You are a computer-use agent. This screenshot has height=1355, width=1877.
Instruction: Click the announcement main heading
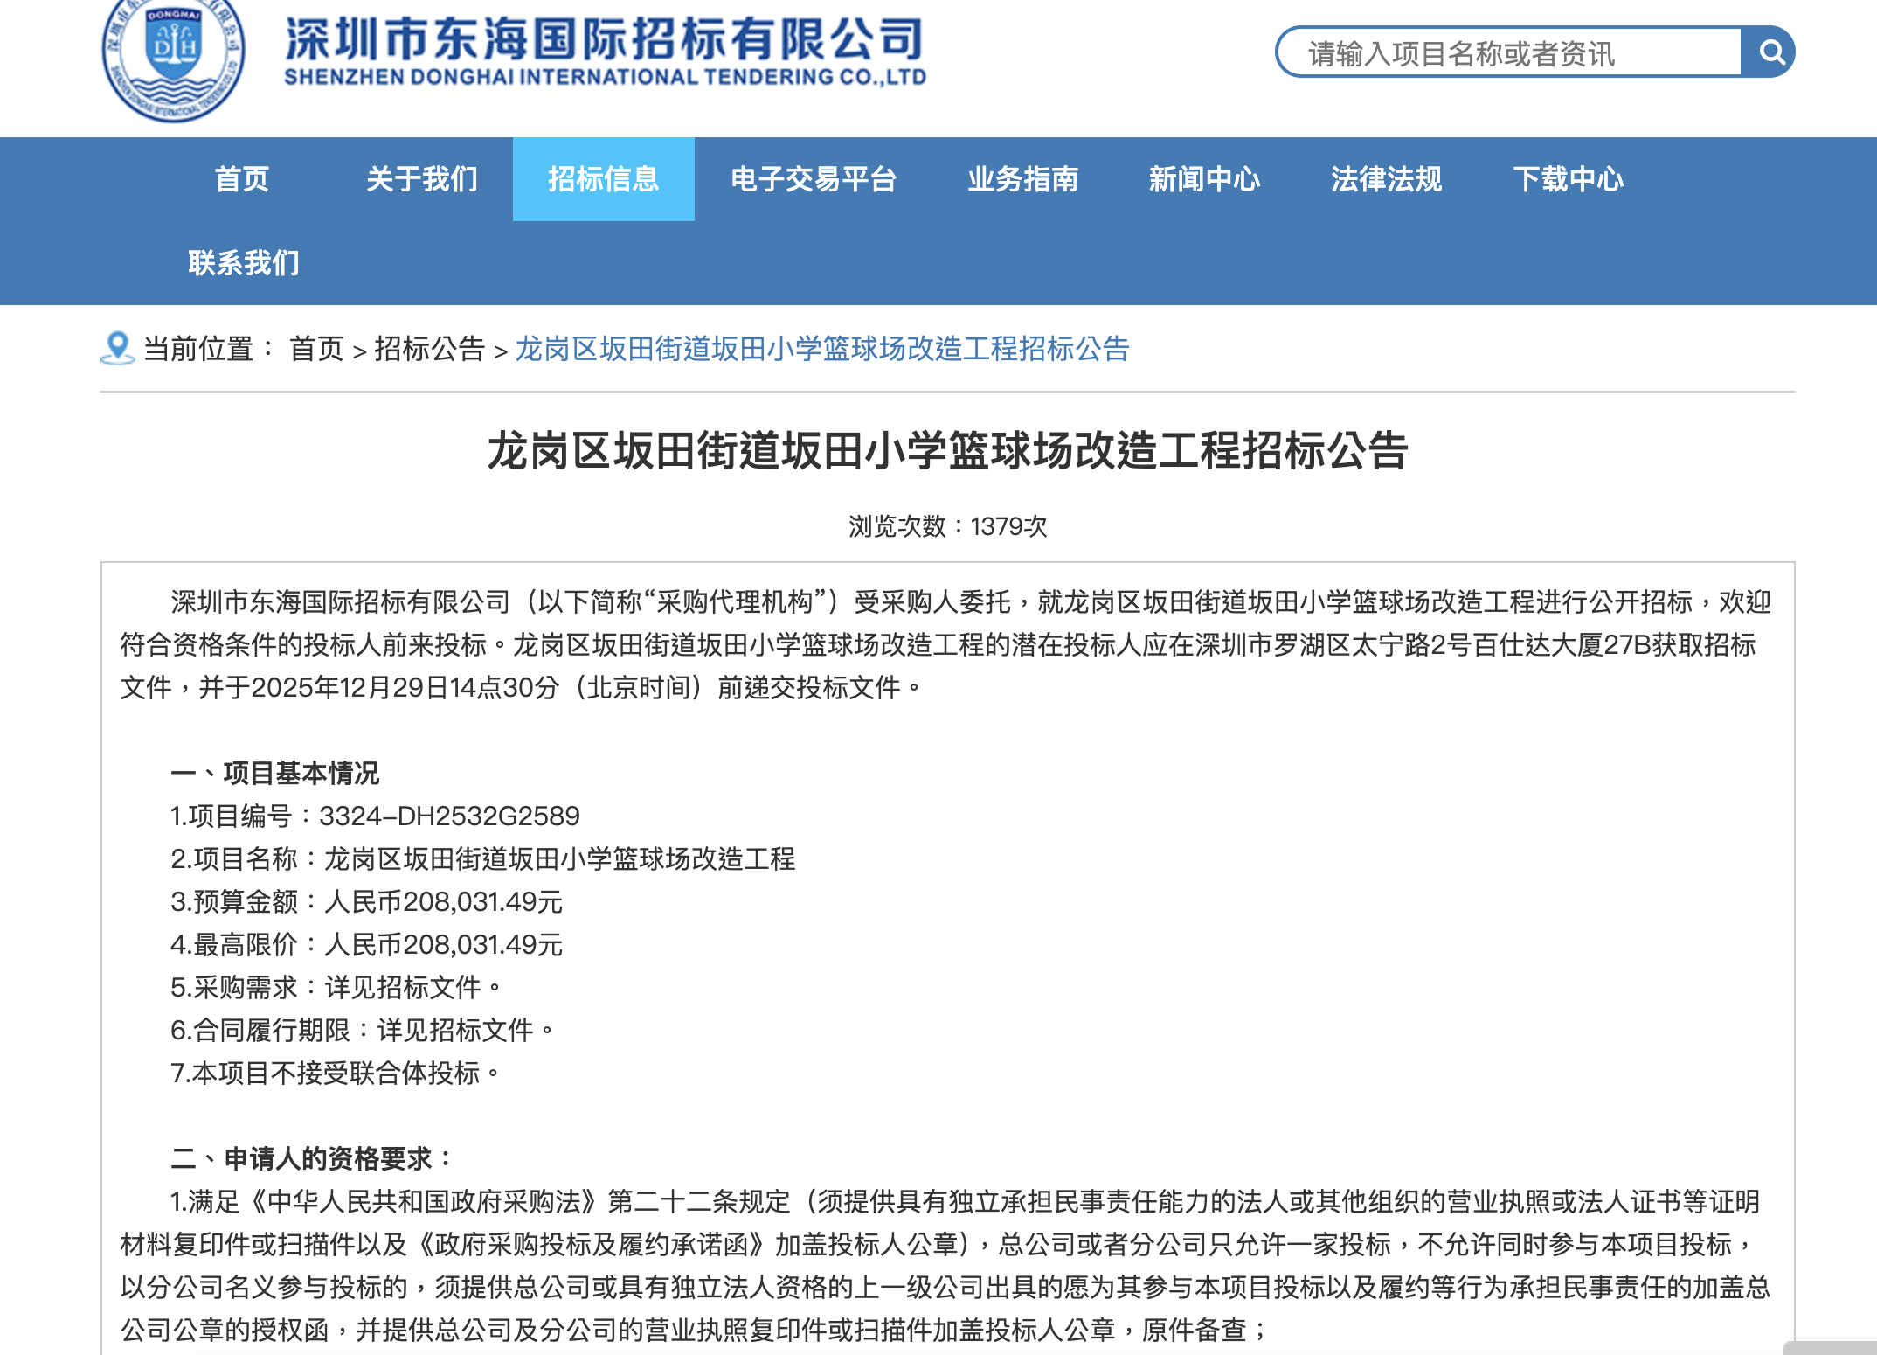[947, 451]
